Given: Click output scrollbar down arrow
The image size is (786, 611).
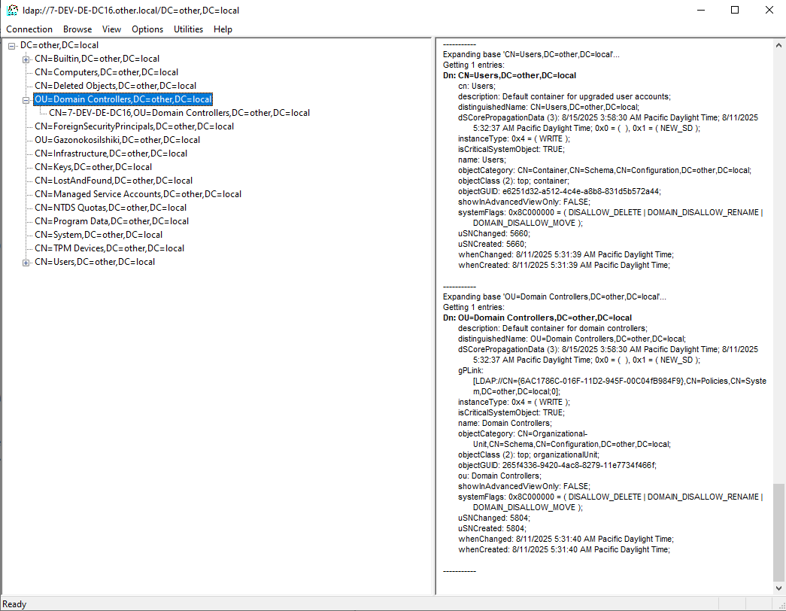Looking at the screenshot, I should [x=778, y=588].
